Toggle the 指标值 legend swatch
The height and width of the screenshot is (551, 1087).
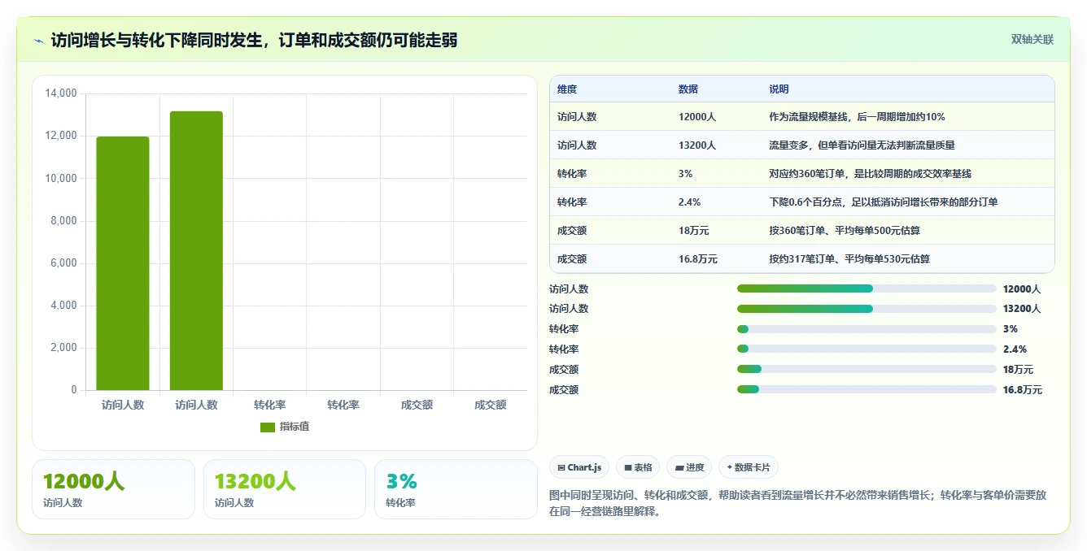pos(268,427)
